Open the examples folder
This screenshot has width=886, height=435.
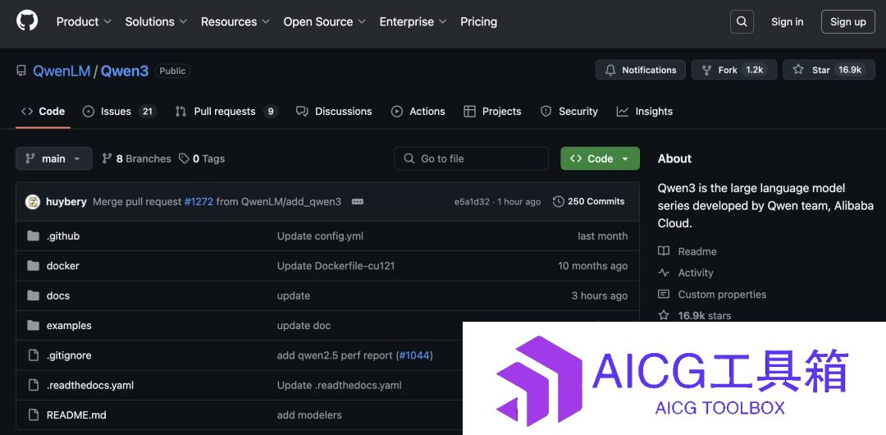pos(69,326)
